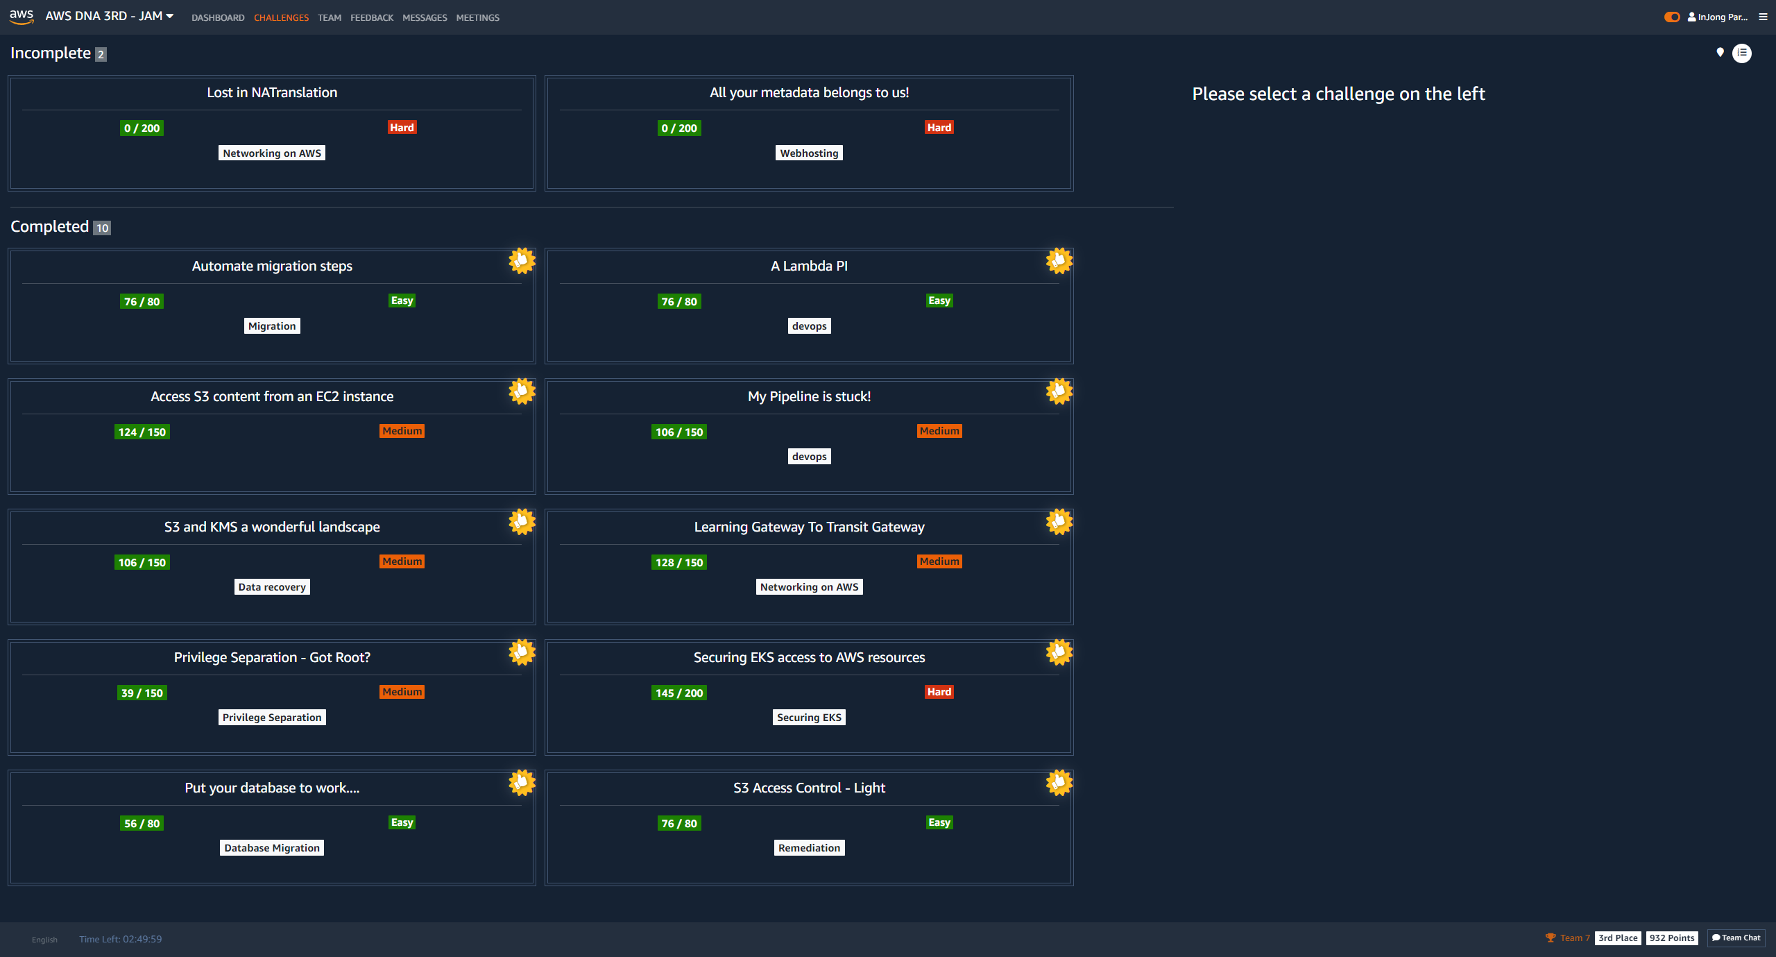Click thumbs-up badge on Put your database to work
This screenshot has height=957, width=1776.
pyautogui.click(x=522, y=783)
